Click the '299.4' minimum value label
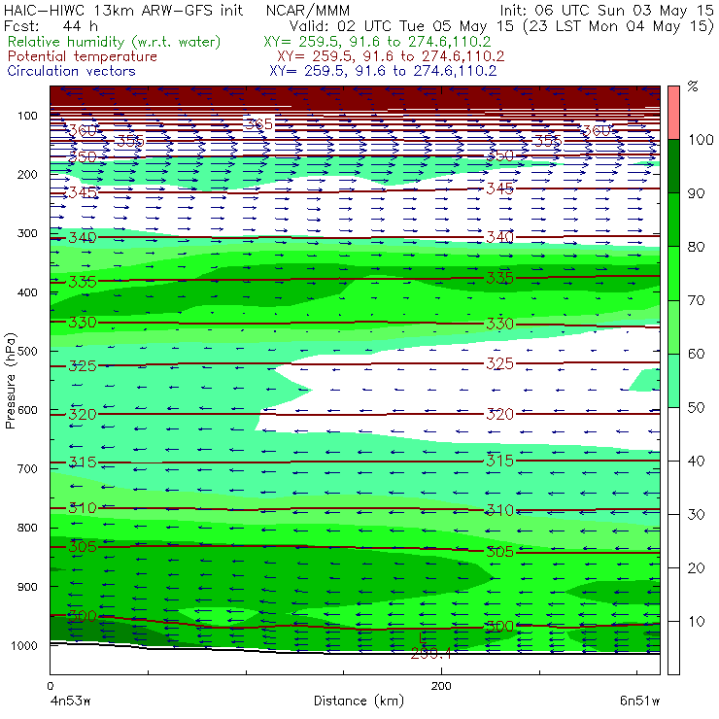 pyautogui.click(x=431, y=653)
